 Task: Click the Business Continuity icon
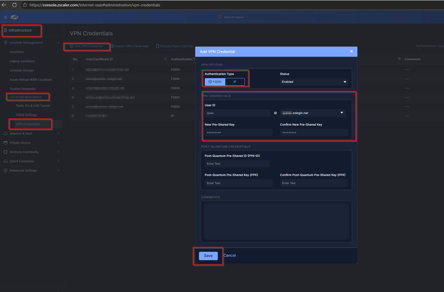[x=5, y=152]
